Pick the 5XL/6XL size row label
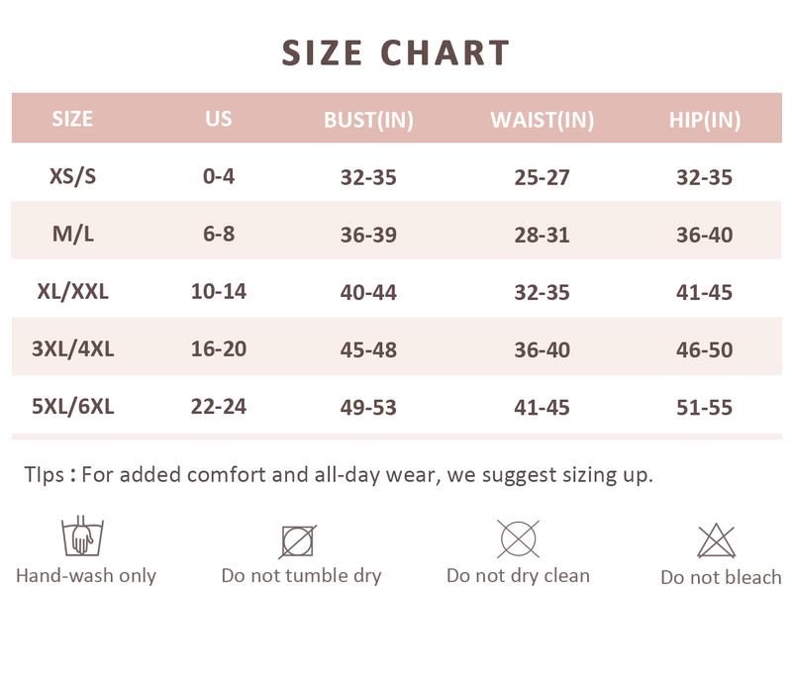This screenshot has height=686, width=792. point(72,407)
